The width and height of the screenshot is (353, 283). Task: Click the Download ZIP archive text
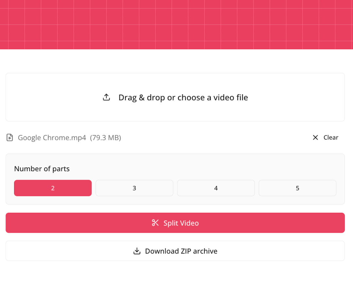point(181,251)
